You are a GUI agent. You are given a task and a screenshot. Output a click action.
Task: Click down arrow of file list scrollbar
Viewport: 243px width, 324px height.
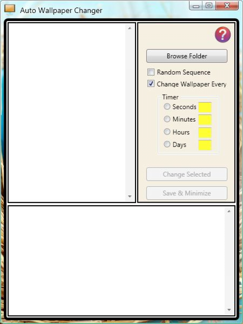(130, 196)
